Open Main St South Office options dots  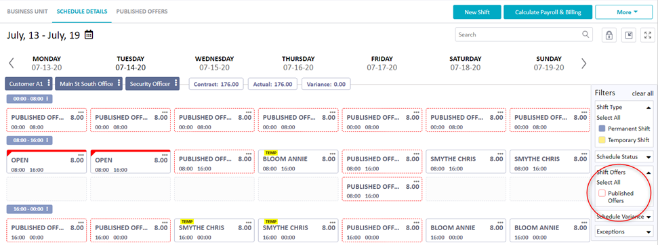click(119, 83)
